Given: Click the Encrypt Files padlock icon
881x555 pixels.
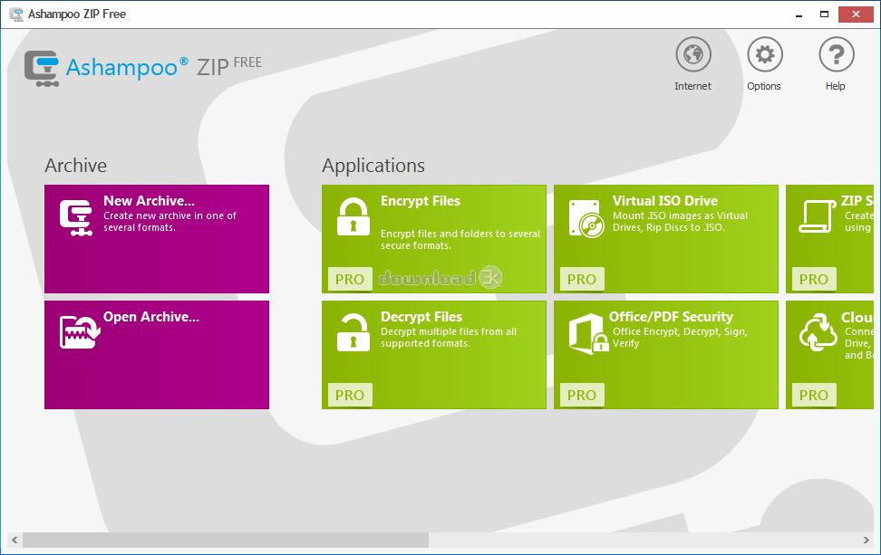Looking at the screenshot, I should click(x=353, y=216).
